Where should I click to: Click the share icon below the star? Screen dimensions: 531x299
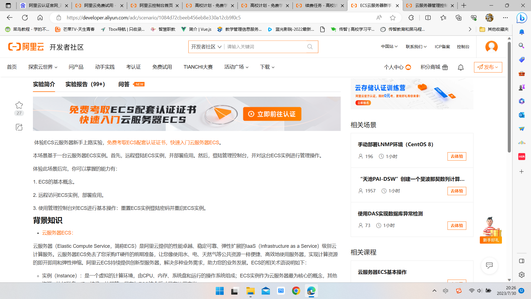(x=19, y=127)
